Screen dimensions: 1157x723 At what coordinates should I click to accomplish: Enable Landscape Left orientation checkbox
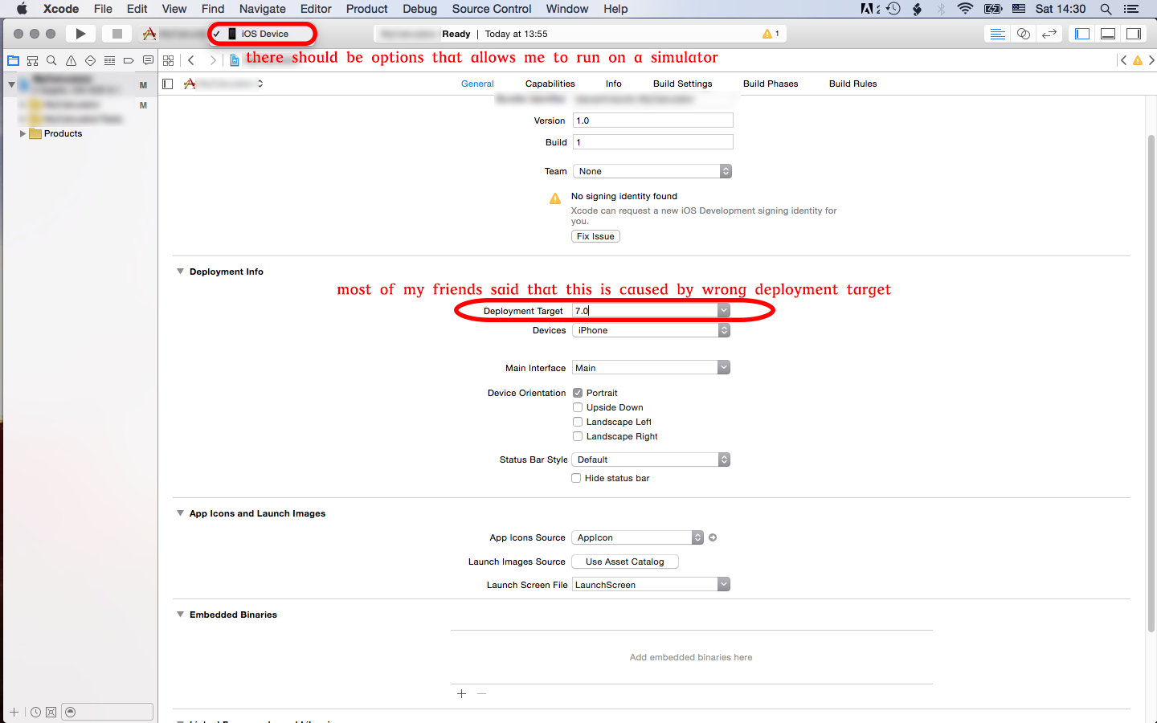578,422
